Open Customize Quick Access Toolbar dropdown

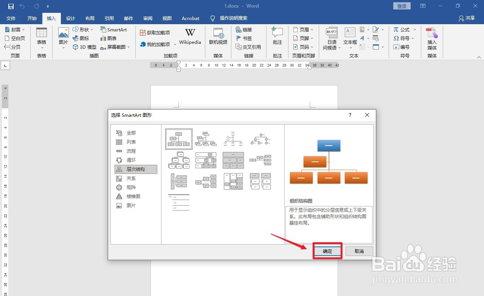tap(47, 6)
